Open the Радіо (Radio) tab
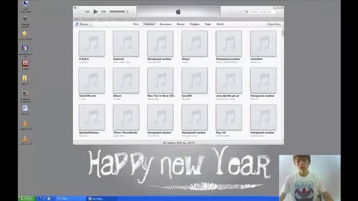The width and height of the screenshot is (358, 201). pos(208,24)
